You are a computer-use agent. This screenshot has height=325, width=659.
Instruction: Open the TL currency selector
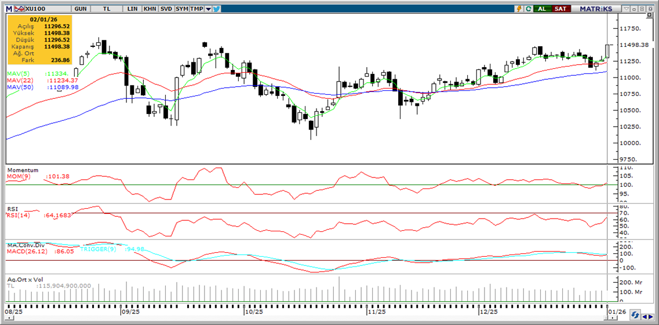107,9
